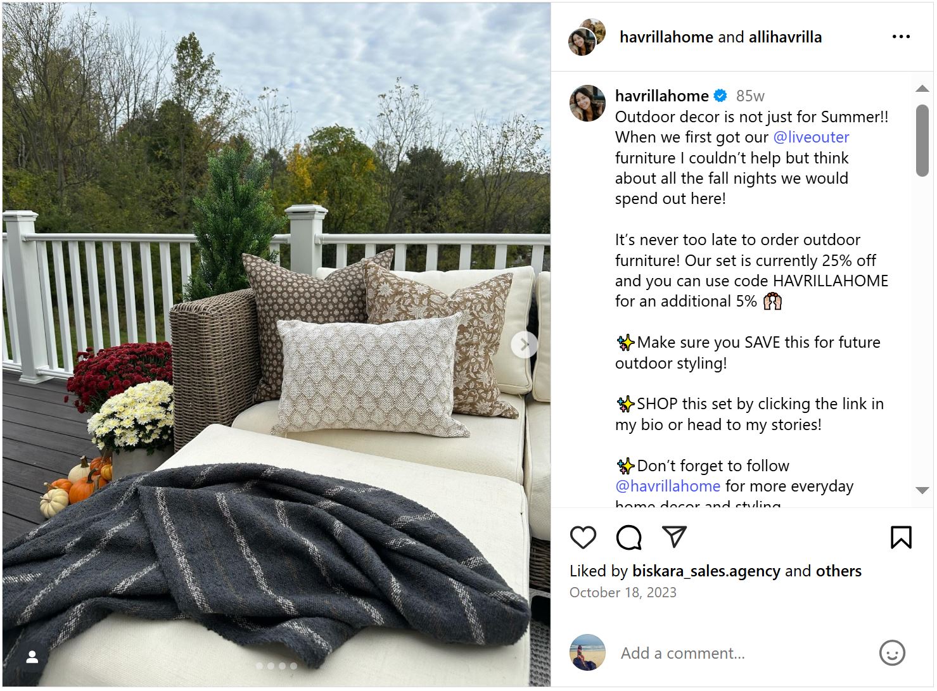937x691 pixels.
Task: Select the second carousel dot indicator
Action: pos(271,666)
